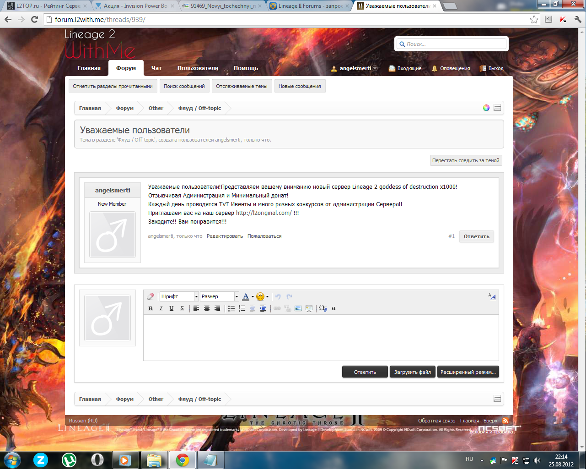586x471 pixels.
Task: Open the Форум navigation tab
Action: [126, 68]
